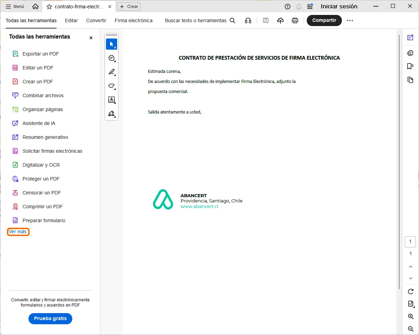This screenshot has height=335, width=419.
Task: Open the Editar tab
Action: click(x=72, y=20)
